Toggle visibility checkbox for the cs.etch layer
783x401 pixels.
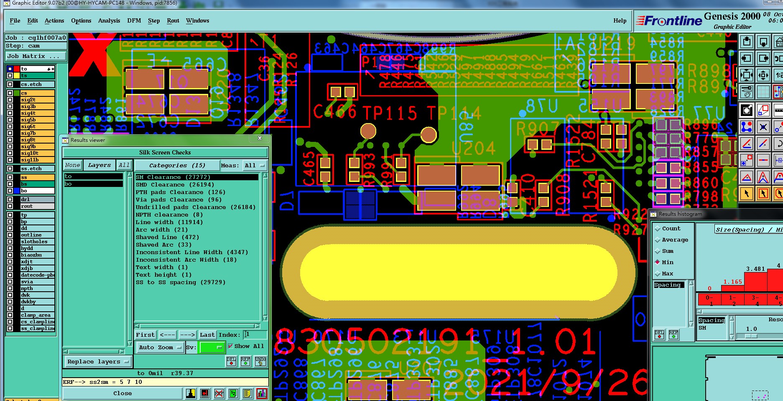10,84
